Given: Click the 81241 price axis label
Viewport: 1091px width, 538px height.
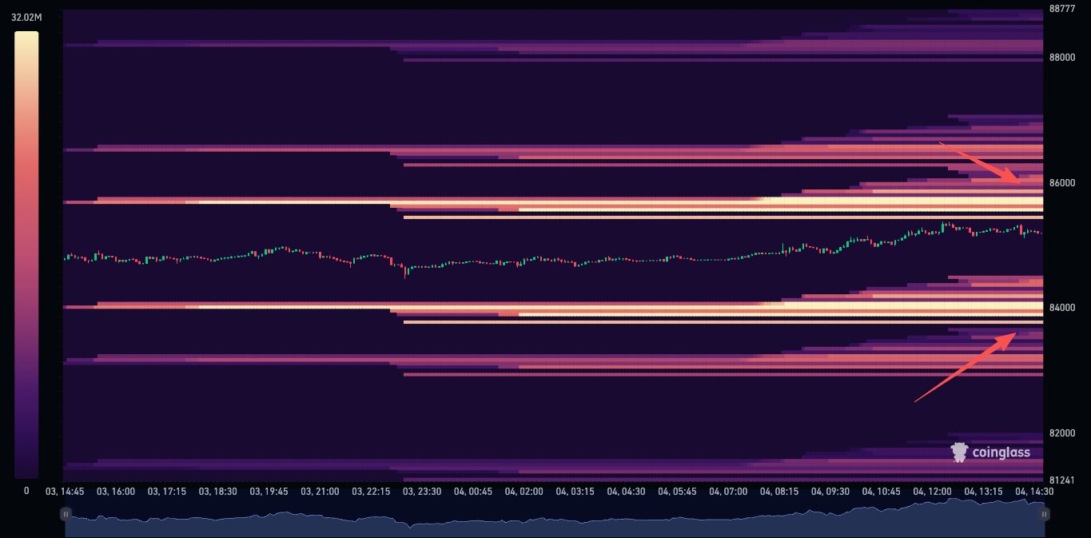Looking at the screenshot, I should [1061, 480].
